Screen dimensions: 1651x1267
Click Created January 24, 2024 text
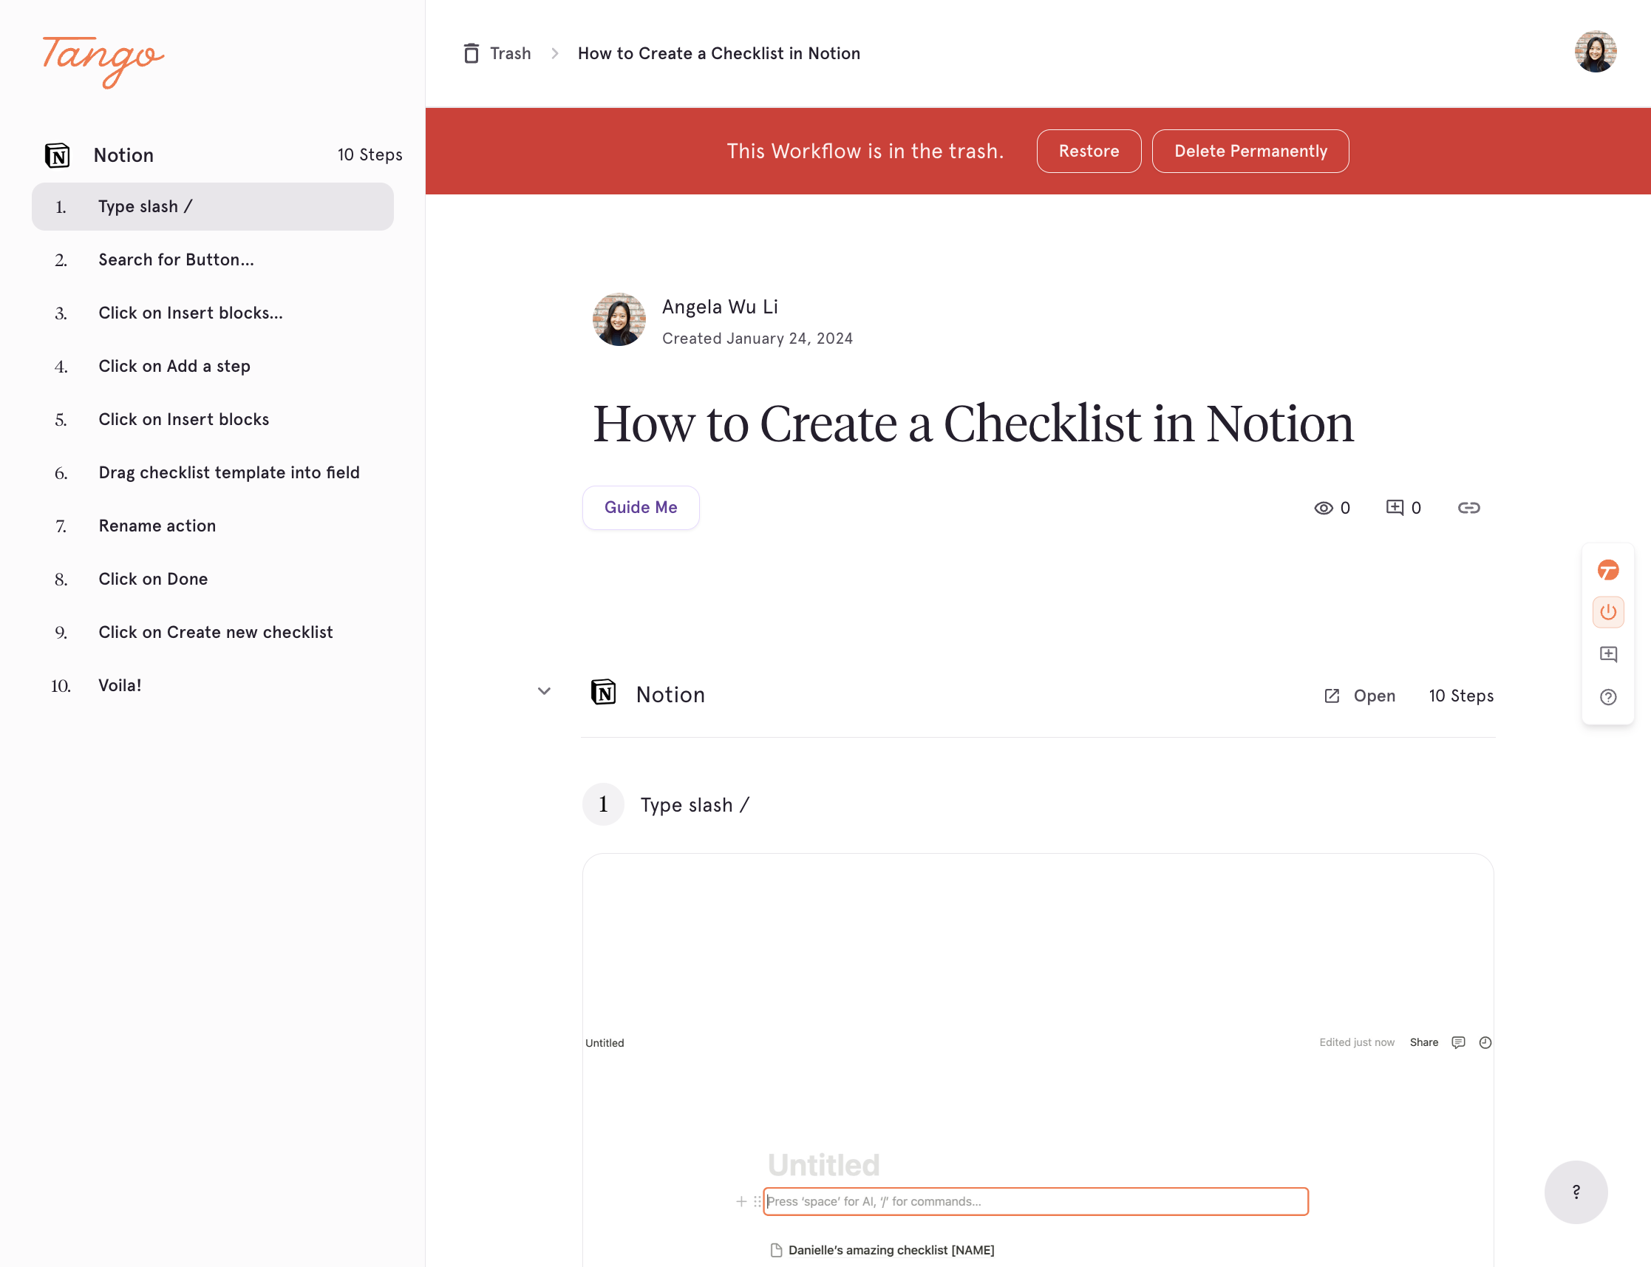757,339
